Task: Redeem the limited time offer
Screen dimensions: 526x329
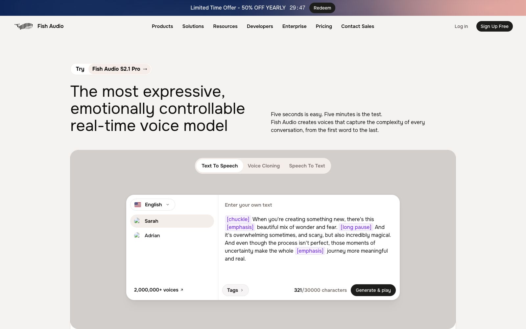Action: click(x=322, y=8)
